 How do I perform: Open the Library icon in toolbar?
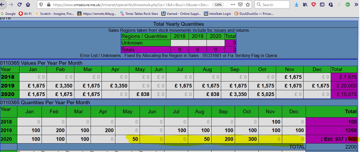coord(305,5)
